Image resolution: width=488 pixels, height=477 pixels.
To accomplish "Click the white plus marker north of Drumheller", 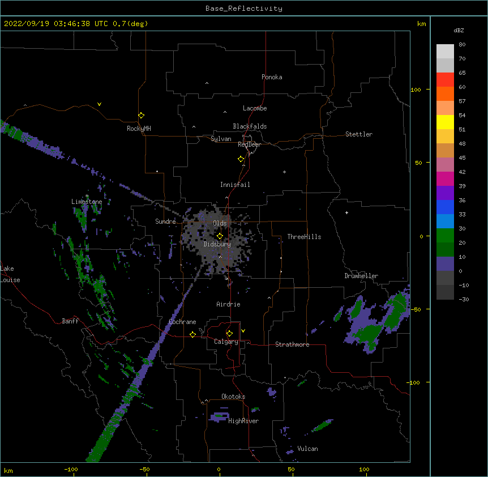I will coord(346,212).
